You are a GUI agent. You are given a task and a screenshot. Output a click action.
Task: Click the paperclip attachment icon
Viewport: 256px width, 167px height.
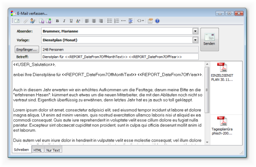click(25, 21)
